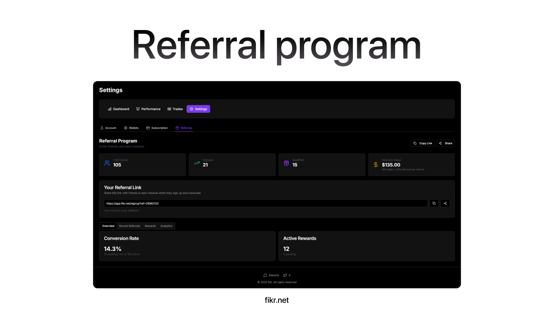
Task: Select the highlighted Settings nav button
Action: point(198,109)
